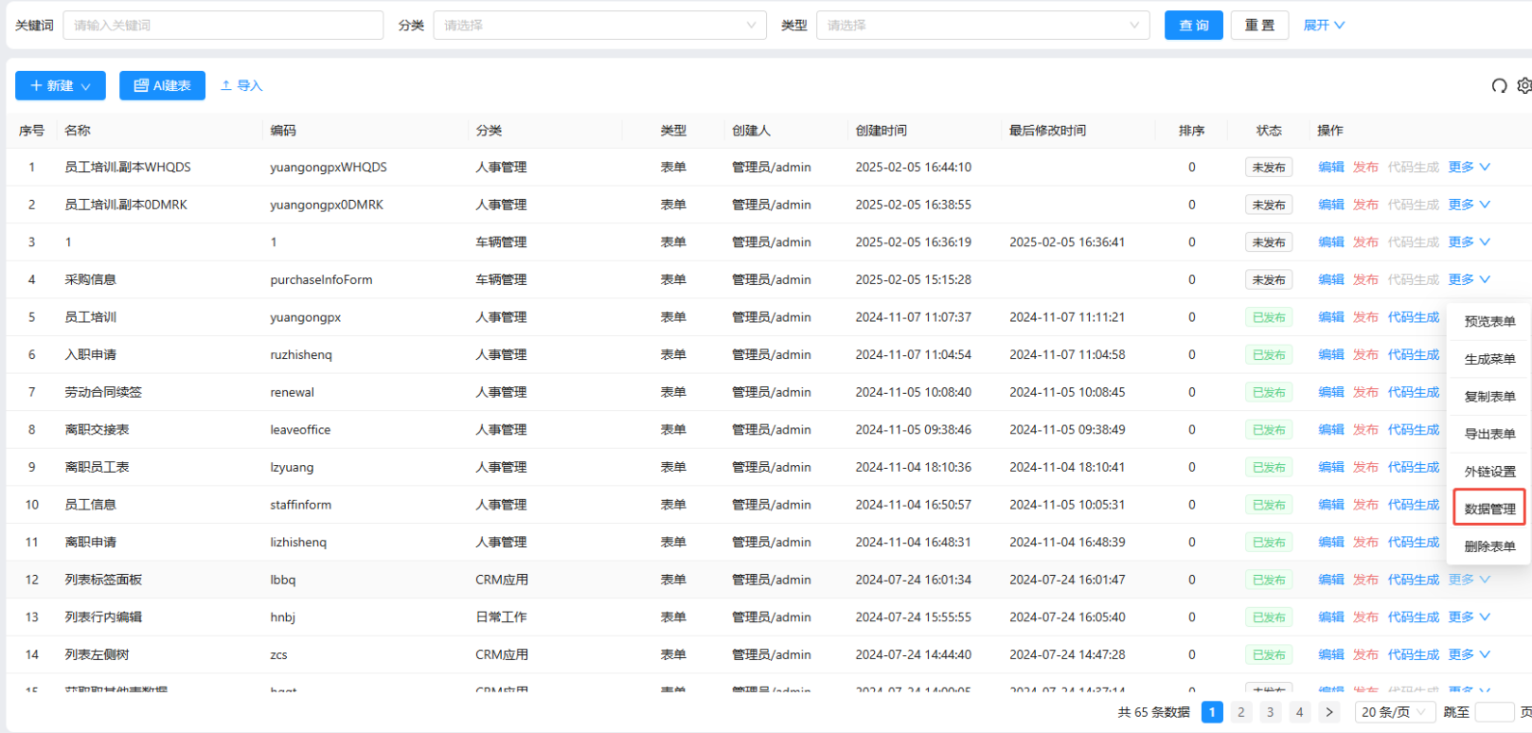This screenshot has width=1532, height=733.
Task: Open the 20 条/页 page size selector
Action: click(x=1393, y=712)
